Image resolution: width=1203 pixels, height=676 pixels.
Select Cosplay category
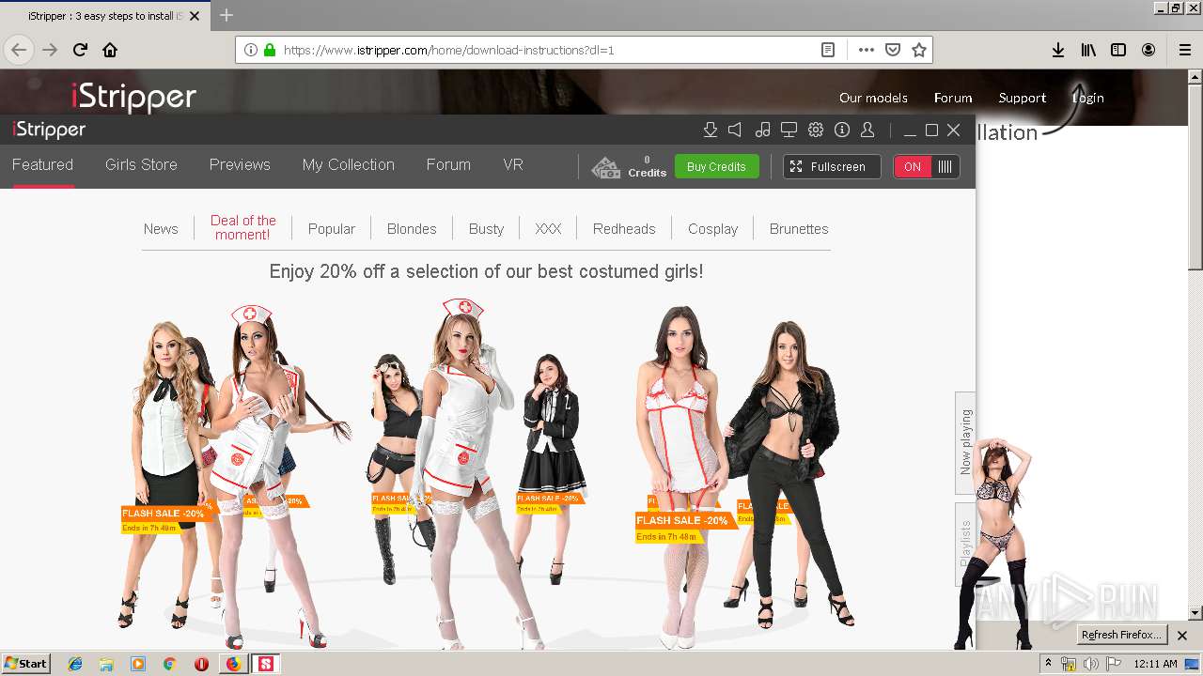pos(712,228)
